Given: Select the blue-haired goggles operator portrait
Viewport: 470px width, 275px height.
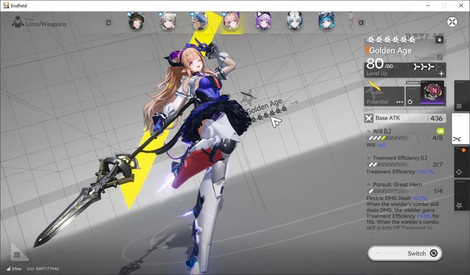Looking at the screenshot, I should (326, 21).
